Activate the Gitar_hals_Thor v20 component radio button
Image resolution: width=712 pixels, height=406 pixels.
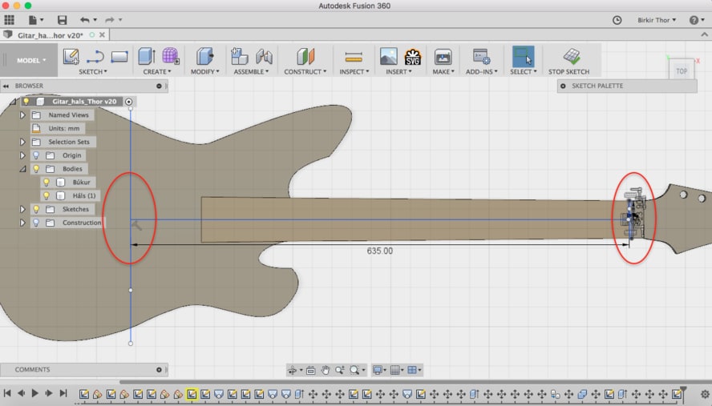coord(129,102)
